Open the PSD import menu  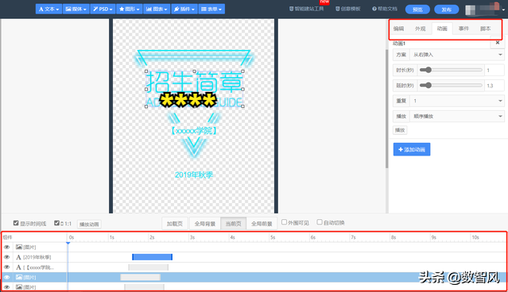(103, 9)
